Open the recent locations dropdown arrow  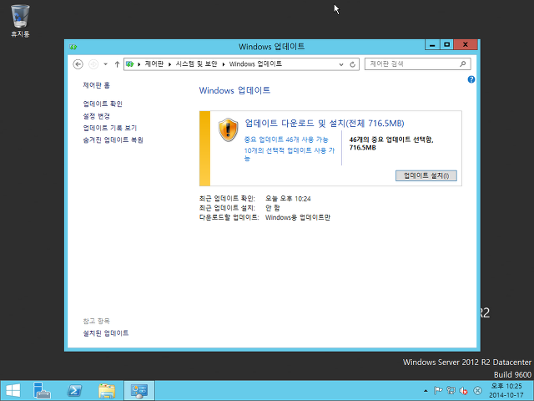pos(106,64)
